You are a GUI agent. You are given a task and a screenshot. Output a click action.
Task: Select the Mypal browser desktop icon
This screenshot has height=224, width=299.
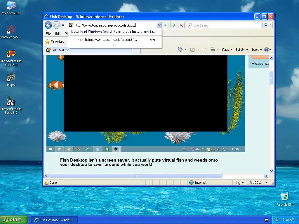point(11,80)
